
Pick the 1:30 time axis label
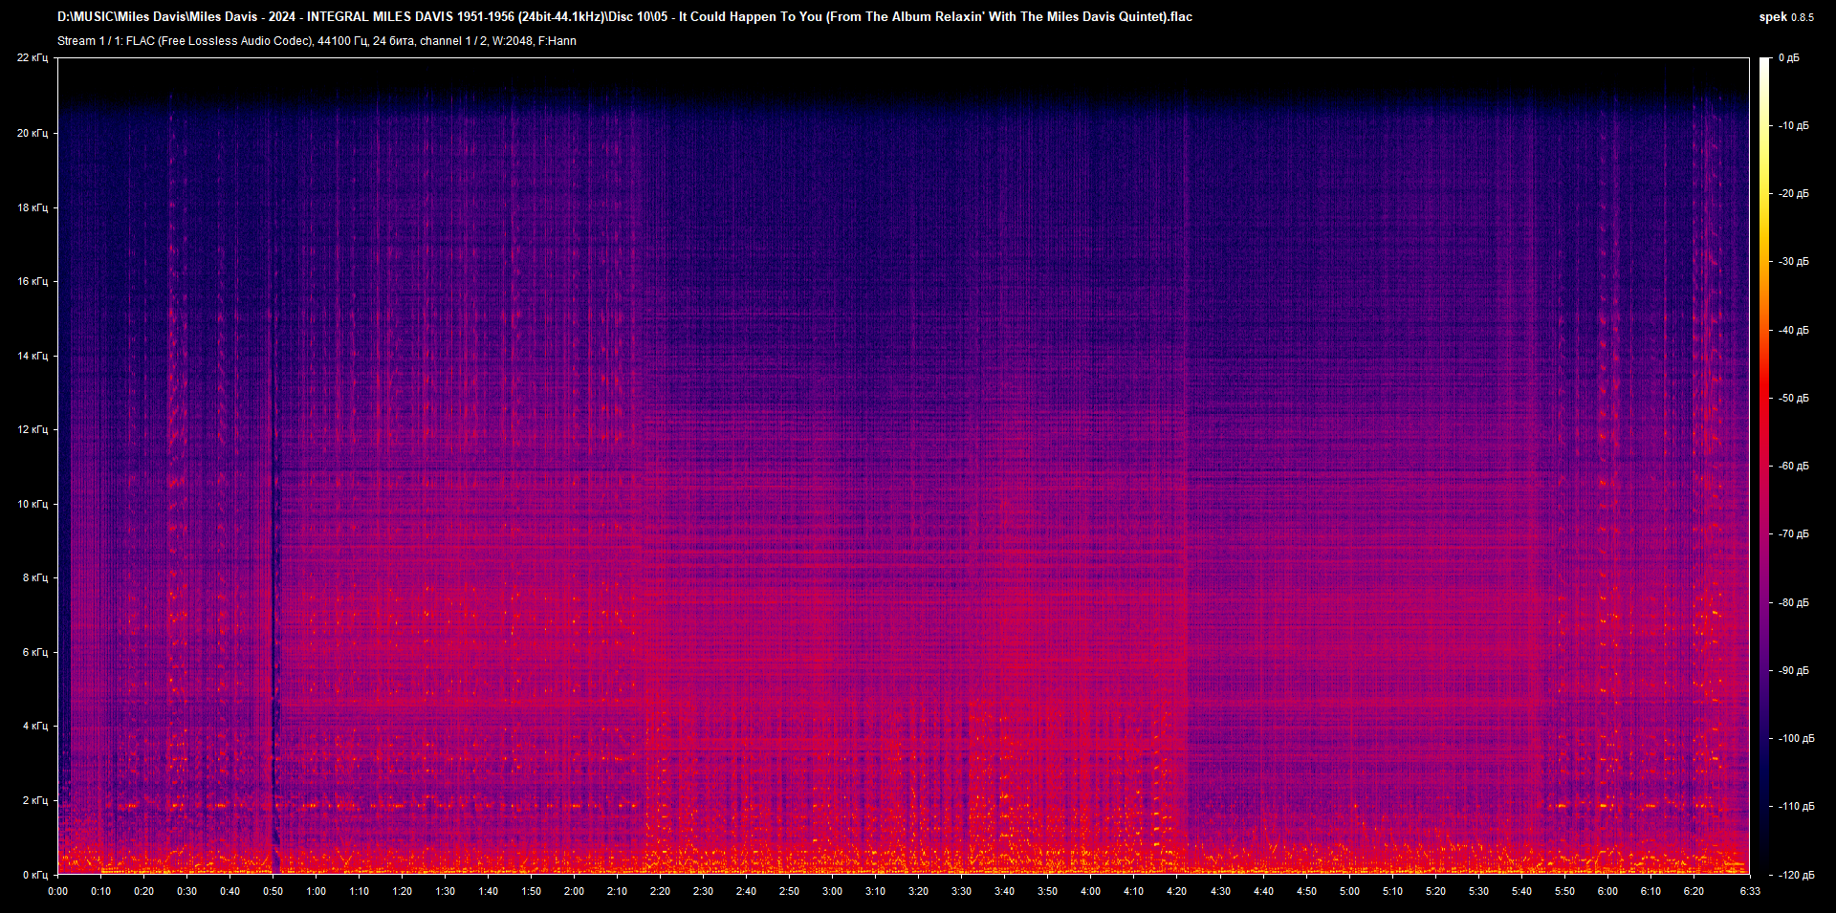tap(445, 891)
